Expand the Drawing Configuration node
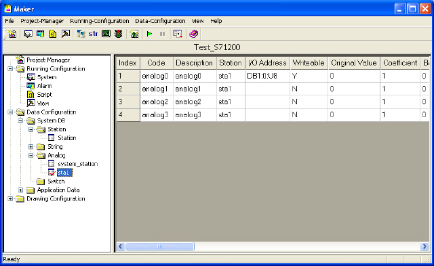434x266 pixels. pos(10,198)
